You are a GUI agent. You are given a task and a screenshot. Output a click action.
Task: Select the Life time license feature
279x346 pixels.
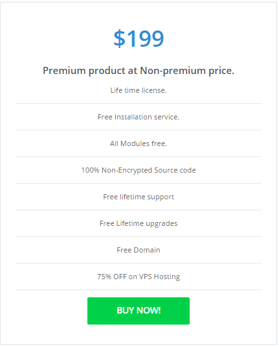(139, 90)
